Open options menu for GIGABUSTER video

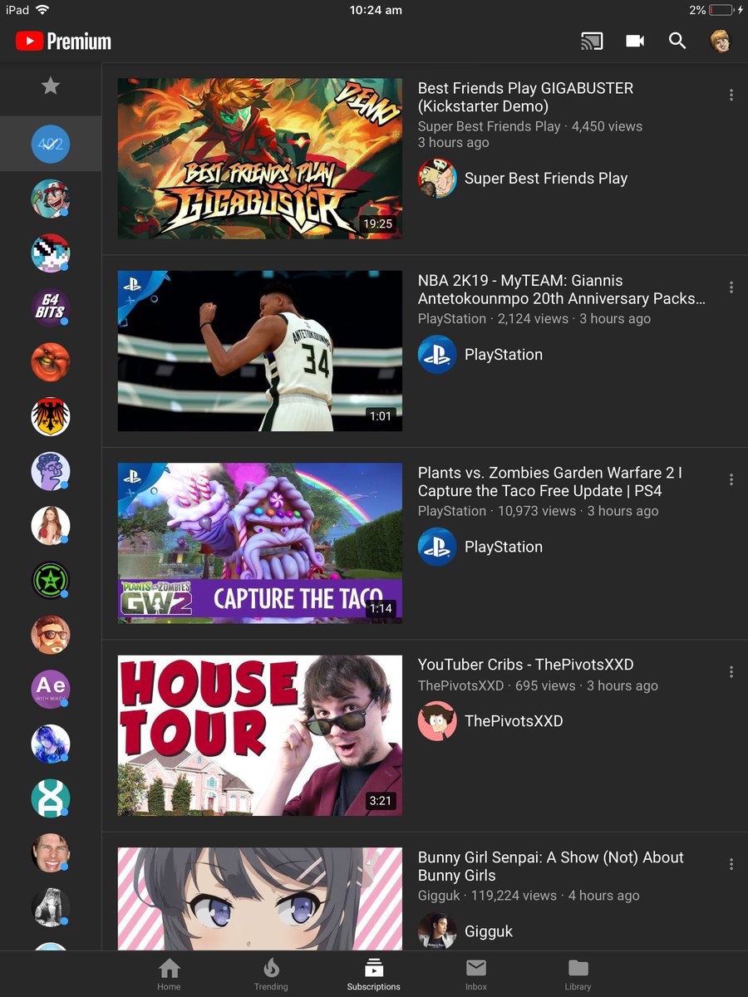pyautogui.click(x=731, y=95)
